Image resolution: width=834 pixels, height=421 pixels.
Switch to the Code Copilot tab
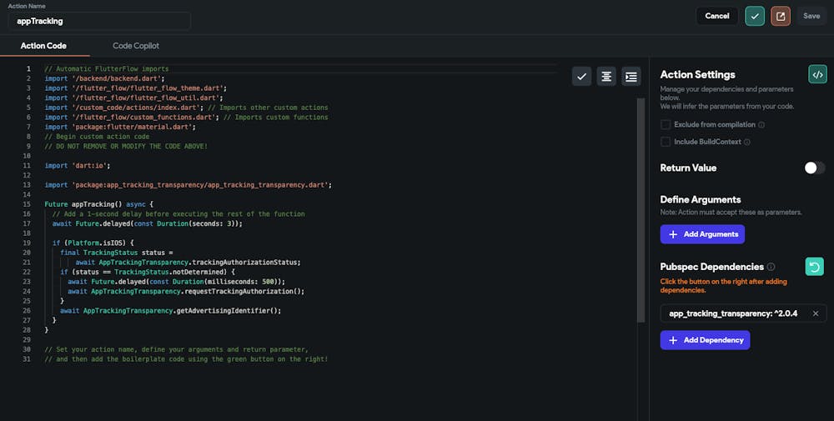click(136, 46)
